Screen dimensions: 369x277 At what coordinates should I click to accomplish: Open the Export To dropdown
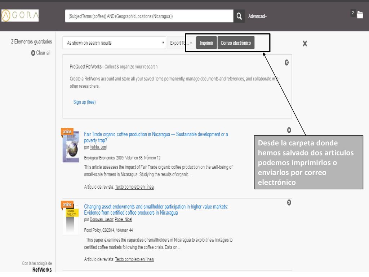(181, 43)
